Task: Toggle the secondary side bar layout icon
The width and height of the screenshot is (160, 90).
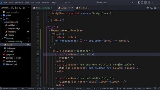Action: tap(145, 2)
